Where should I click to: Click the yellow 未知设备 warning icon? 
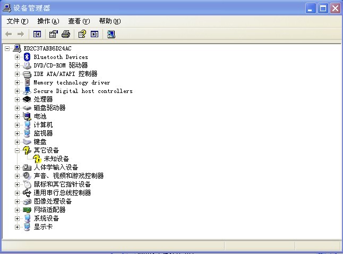point(37,159)
